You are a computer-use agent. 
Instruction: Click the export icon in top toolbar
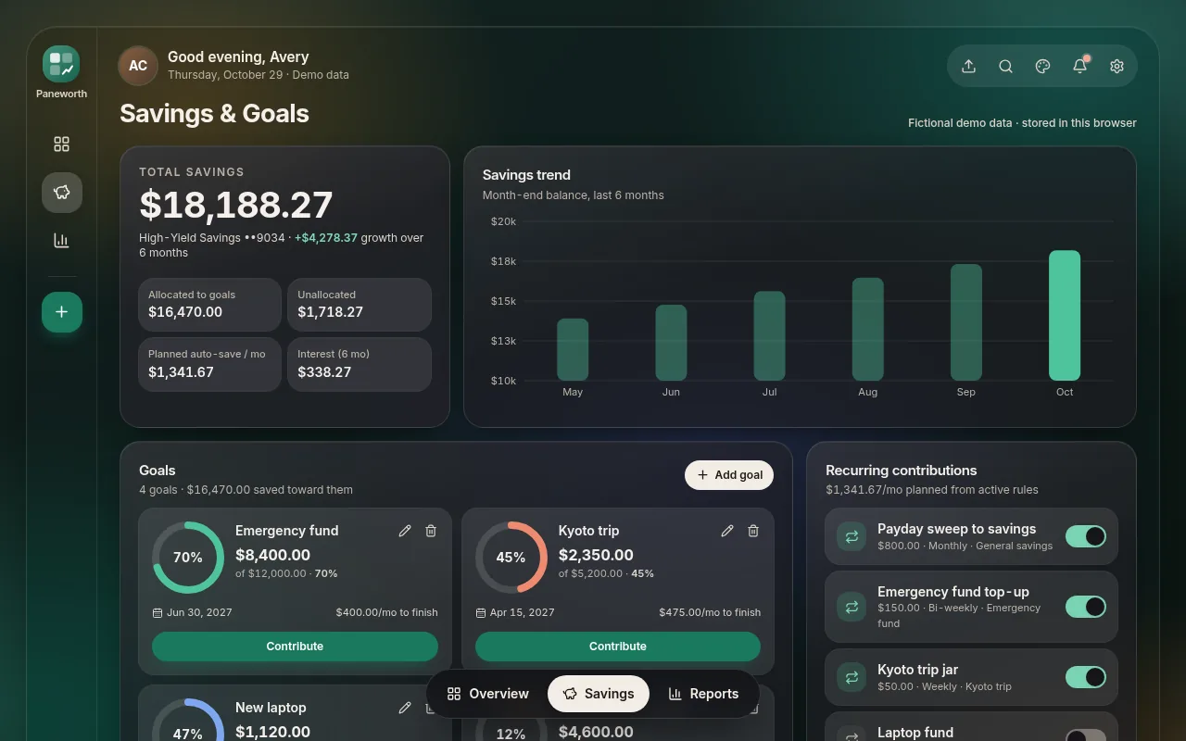968,66
